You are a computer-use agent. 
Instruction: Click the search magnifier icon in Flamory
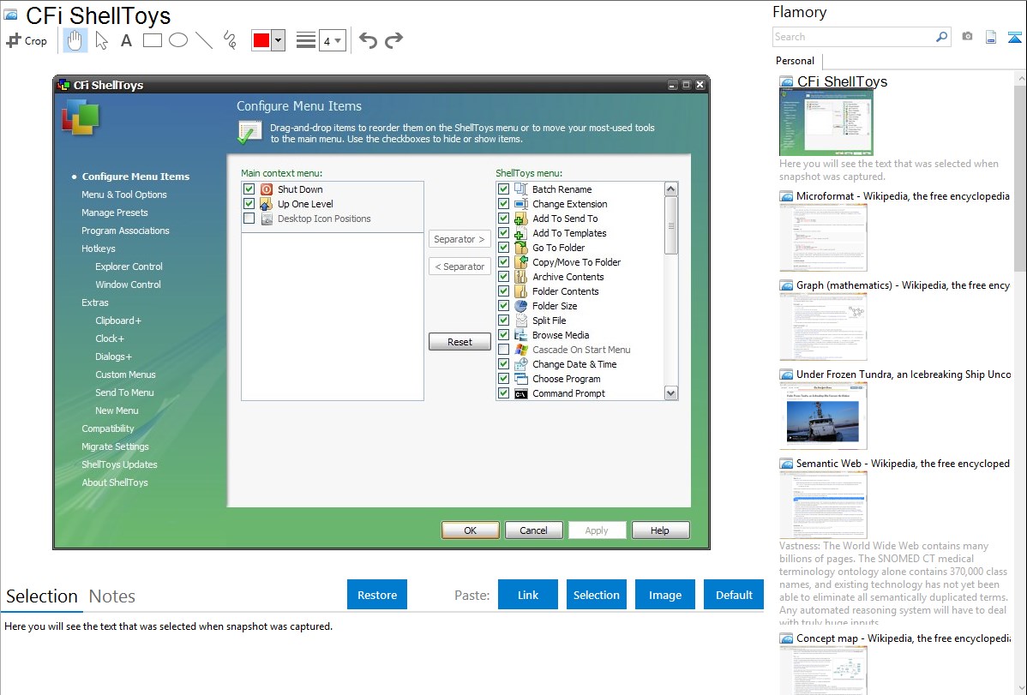pos(941,37)
